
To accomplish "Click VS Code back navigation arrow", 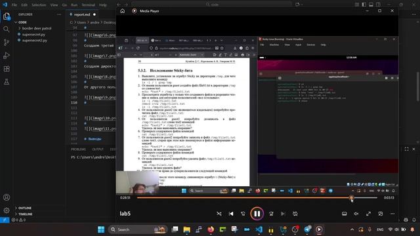I will pyautogui.click(x=119, y=5).
